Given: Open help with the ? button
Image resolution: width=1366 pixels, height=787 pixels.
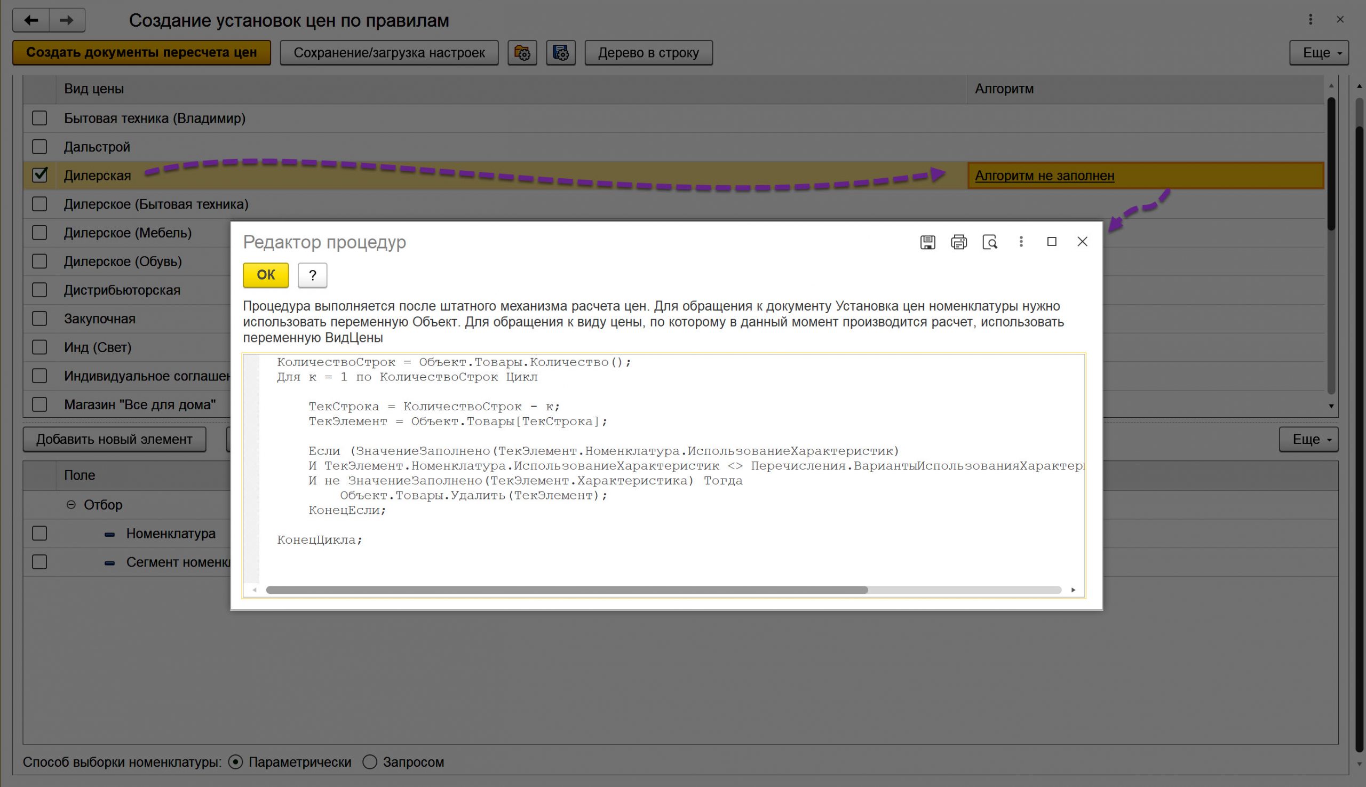Looking at the screenshot, I should (x=313, y=275).
